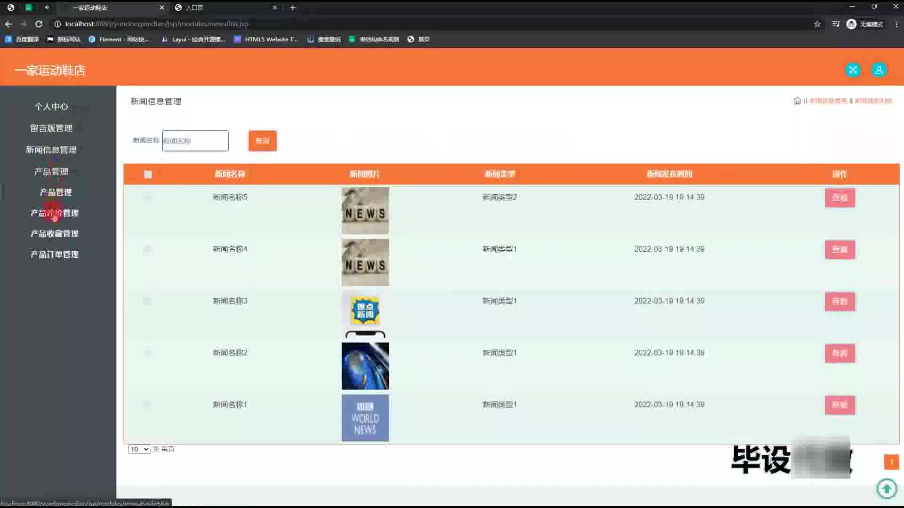Open HTML5 Website T... bookmark
The height and width of the screenshot is (508, 904).
pyautogui.click(x=266, y=40)
